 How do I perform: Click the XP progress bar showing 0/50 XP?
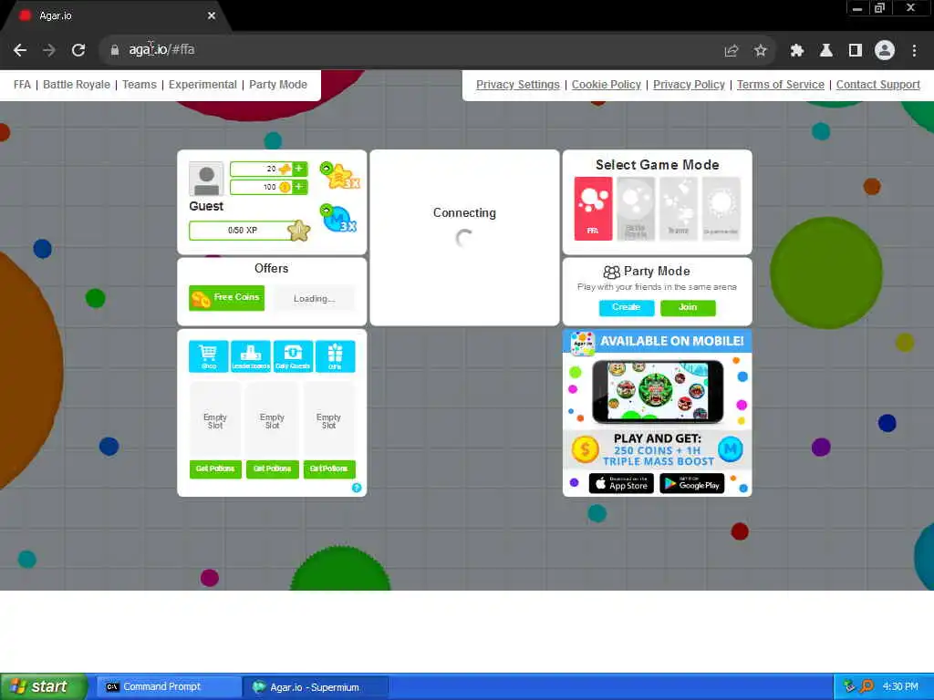click(243, 231)
